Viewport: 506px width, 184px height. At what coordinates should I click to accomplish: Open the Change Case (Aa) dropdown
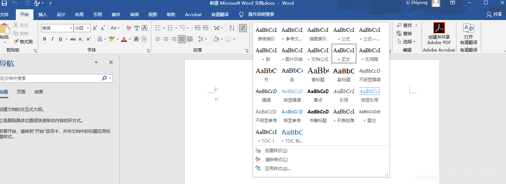click(x=115, y=28)
